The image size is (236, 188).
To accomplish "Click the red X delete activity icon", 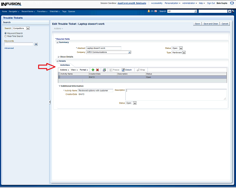I will [x=97, y=70].
